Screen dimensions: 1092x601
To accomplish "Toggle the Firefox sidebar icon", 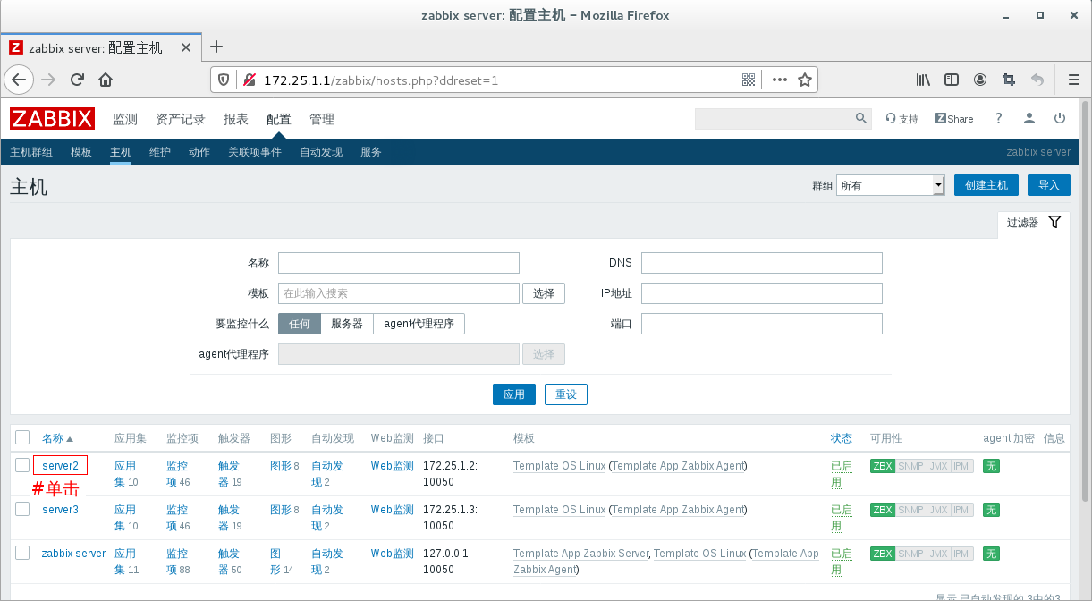I will [952, 80].
